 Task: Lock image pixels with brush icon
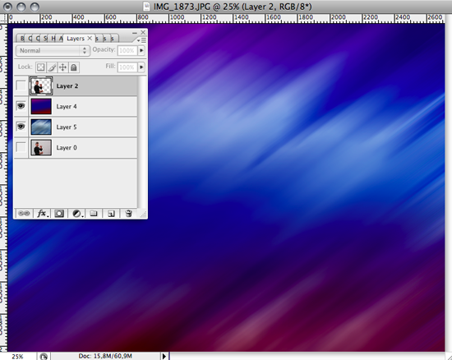pos(52,67)
